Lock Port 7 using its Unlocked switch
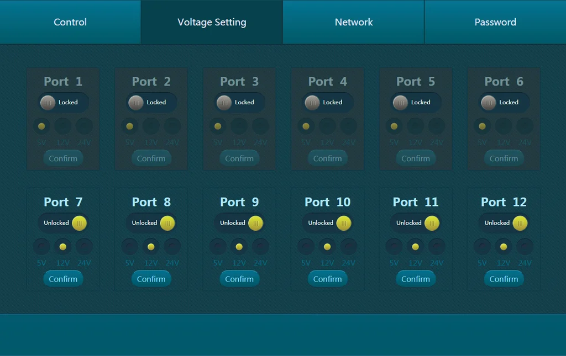The width and height of the screenshot is (566, 356). pos(63,223)
